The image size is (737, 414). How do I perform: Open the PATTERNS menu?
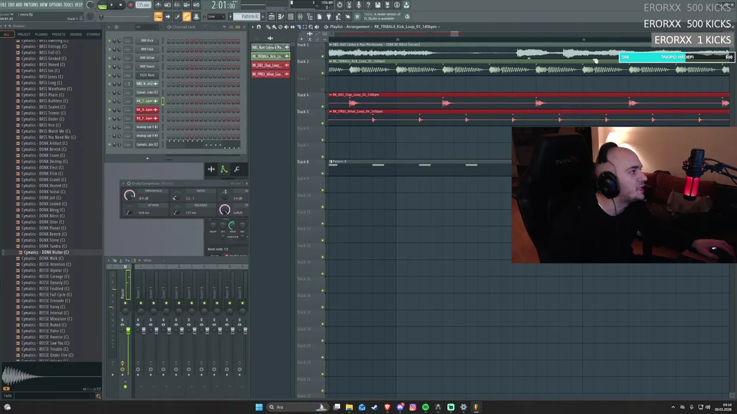point(31,5)
